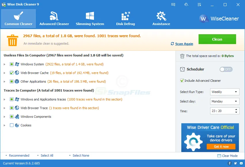Click the Scan Again refresh icon
Viewport: 245px width, 167px height.
pos(172,44)
